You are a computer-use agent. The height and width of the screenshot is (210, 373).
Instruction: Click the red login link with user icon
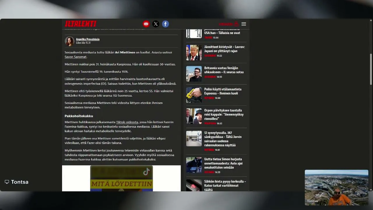(x=229, y=24)
